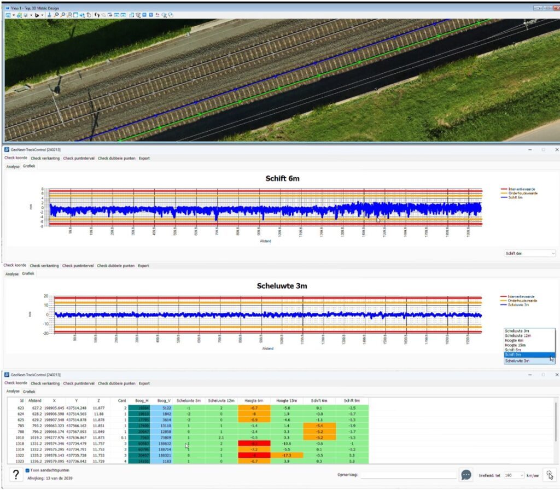
Task: Select the black arrow display mode icon
Action: [37, 15]
